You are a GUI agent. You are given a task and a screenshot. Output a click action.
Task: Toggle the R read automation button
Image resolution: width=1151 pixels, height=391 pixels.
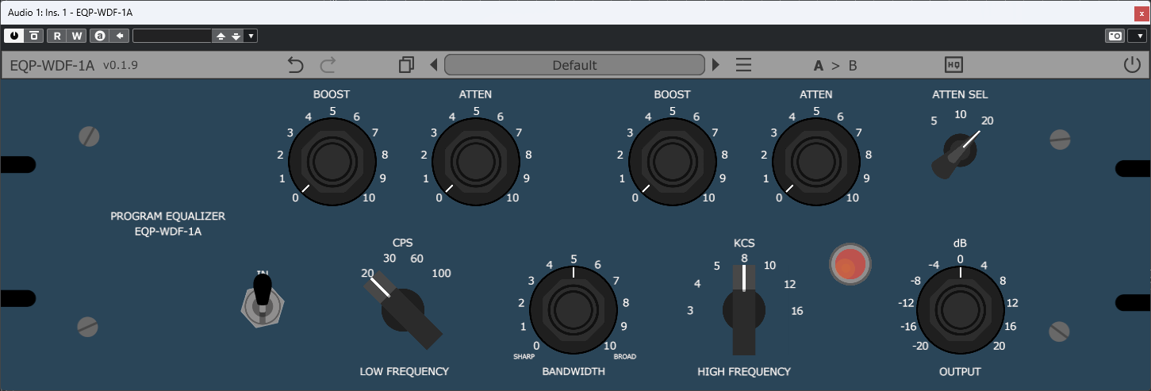coord(57,36)
